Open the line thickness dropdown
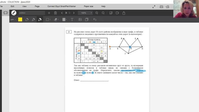Image resolution: width=199 pixels, height=112 pixels. pos(13,20)
